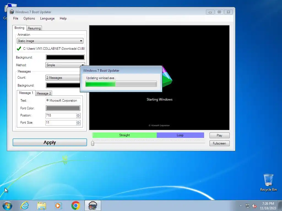Click the Position value field 718

[61, 115]
